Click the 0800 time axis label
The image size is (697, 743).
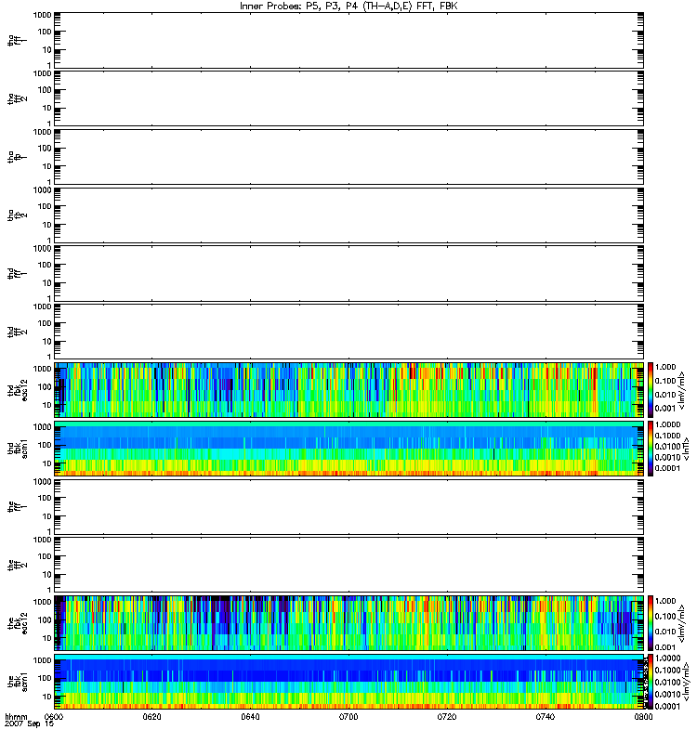pyautogui.click(x=643, y=717)
